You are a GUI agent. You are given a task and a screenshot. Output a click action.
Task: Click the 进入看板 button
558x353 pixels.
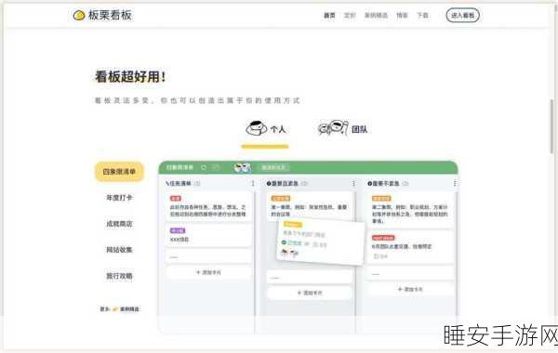coord(462,15)
